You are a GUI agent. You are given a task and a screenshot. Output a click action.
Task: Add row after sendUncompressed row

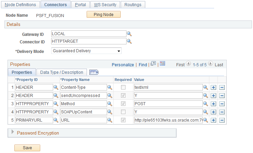click(x=213, y=96)
